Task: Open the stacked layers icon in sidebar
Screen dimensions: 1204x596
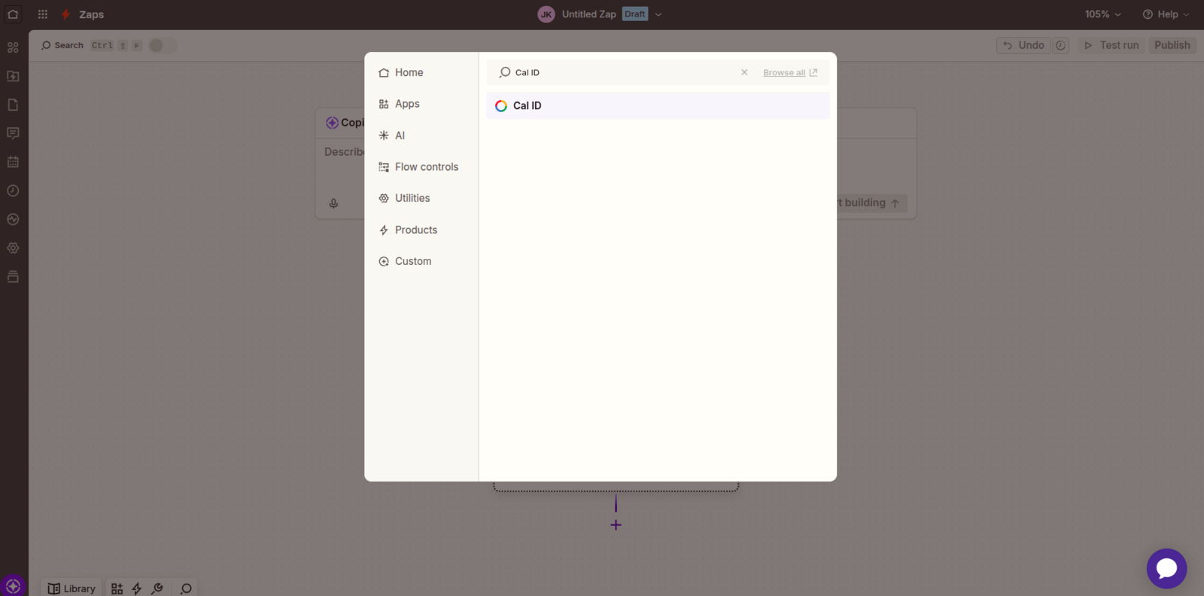Action: point(13,276)
